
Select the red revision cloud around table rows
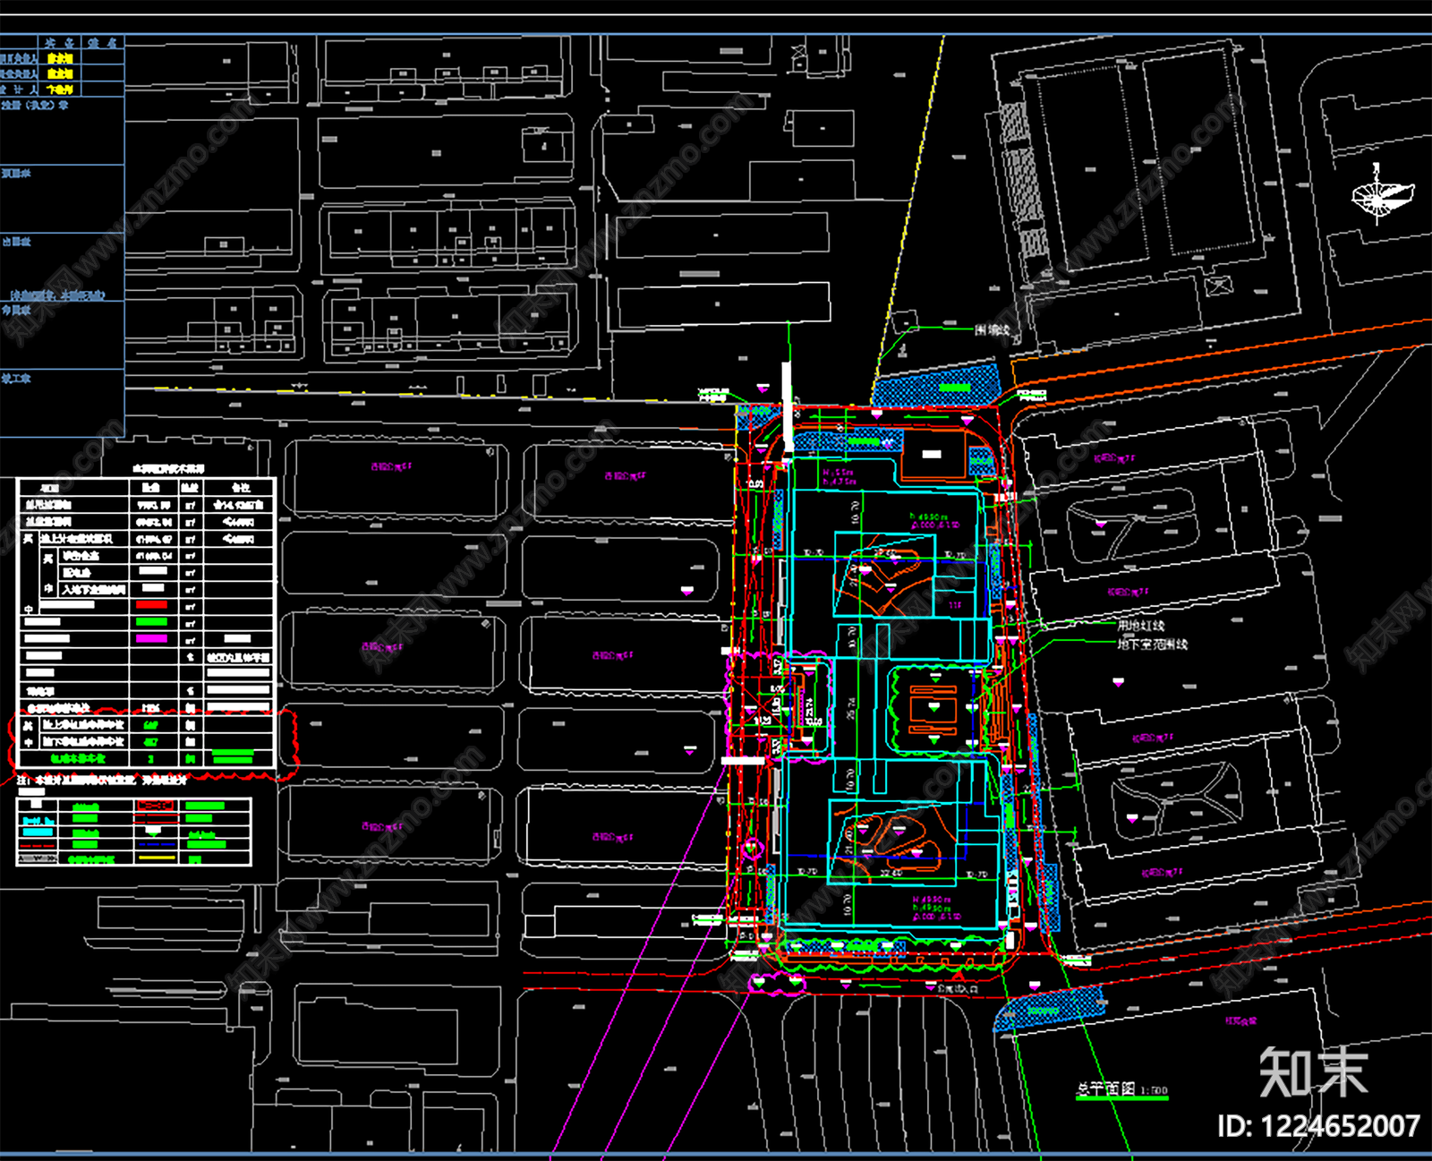(154, 746)
